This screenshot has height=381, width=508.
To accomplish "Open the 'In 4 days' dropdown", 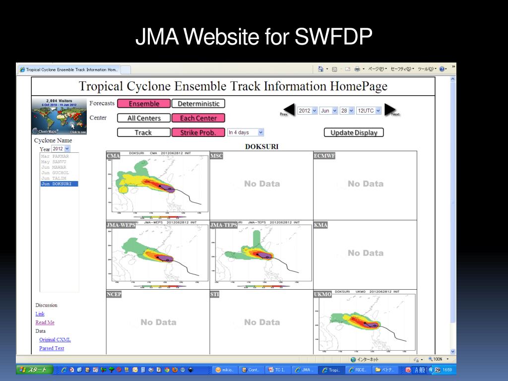I will tap(246, 132).
